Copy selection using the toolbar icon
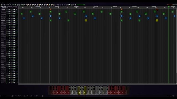 click(59, 5)
